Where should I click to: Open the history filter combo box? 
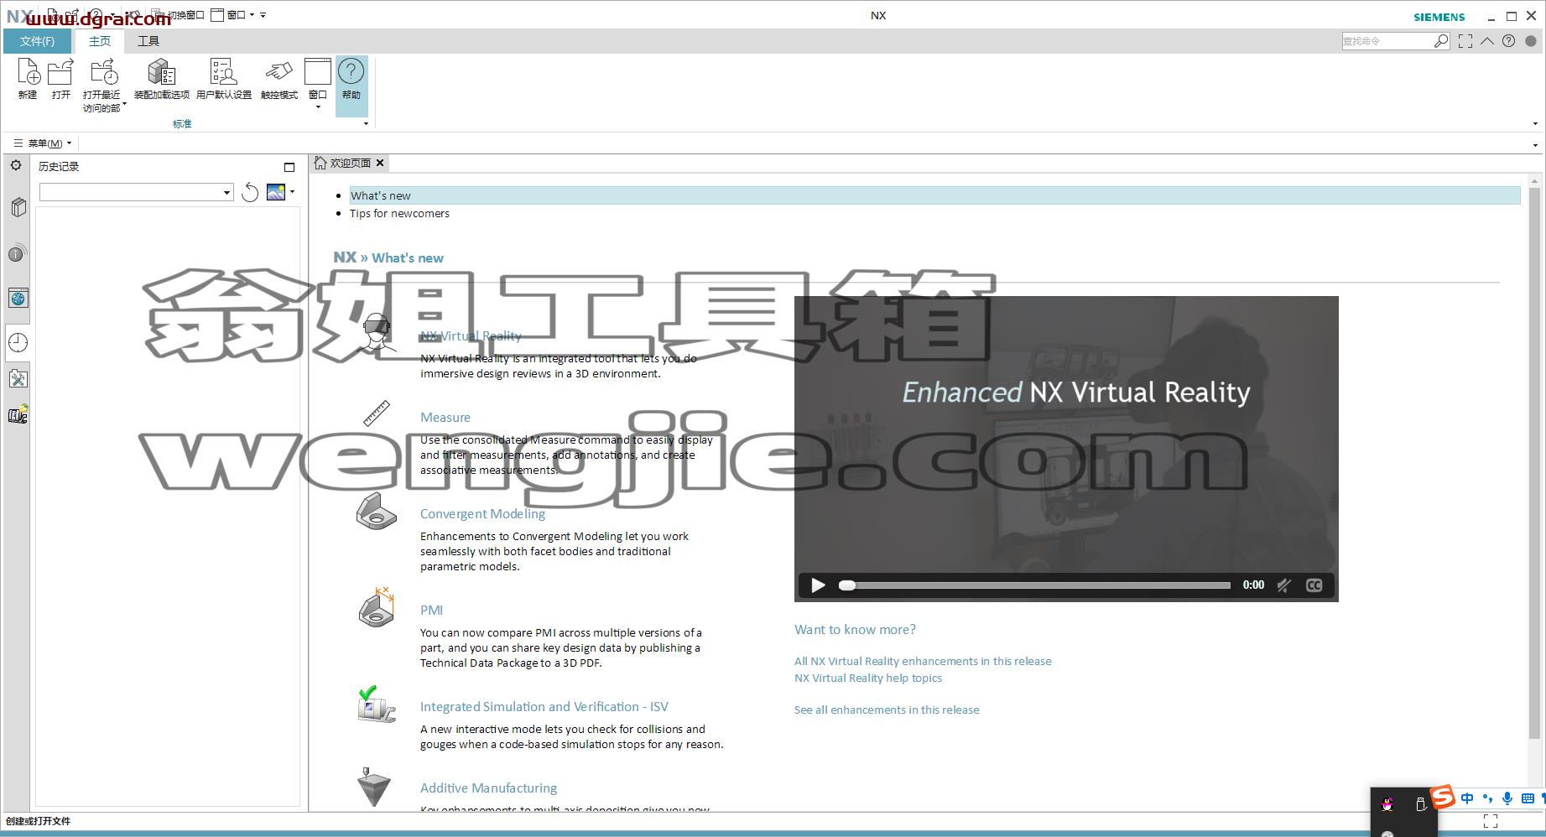[x=136, y=193]
